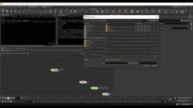Select the Metaball shelf tool
This screenshot has height=108, width=193.
71,12
